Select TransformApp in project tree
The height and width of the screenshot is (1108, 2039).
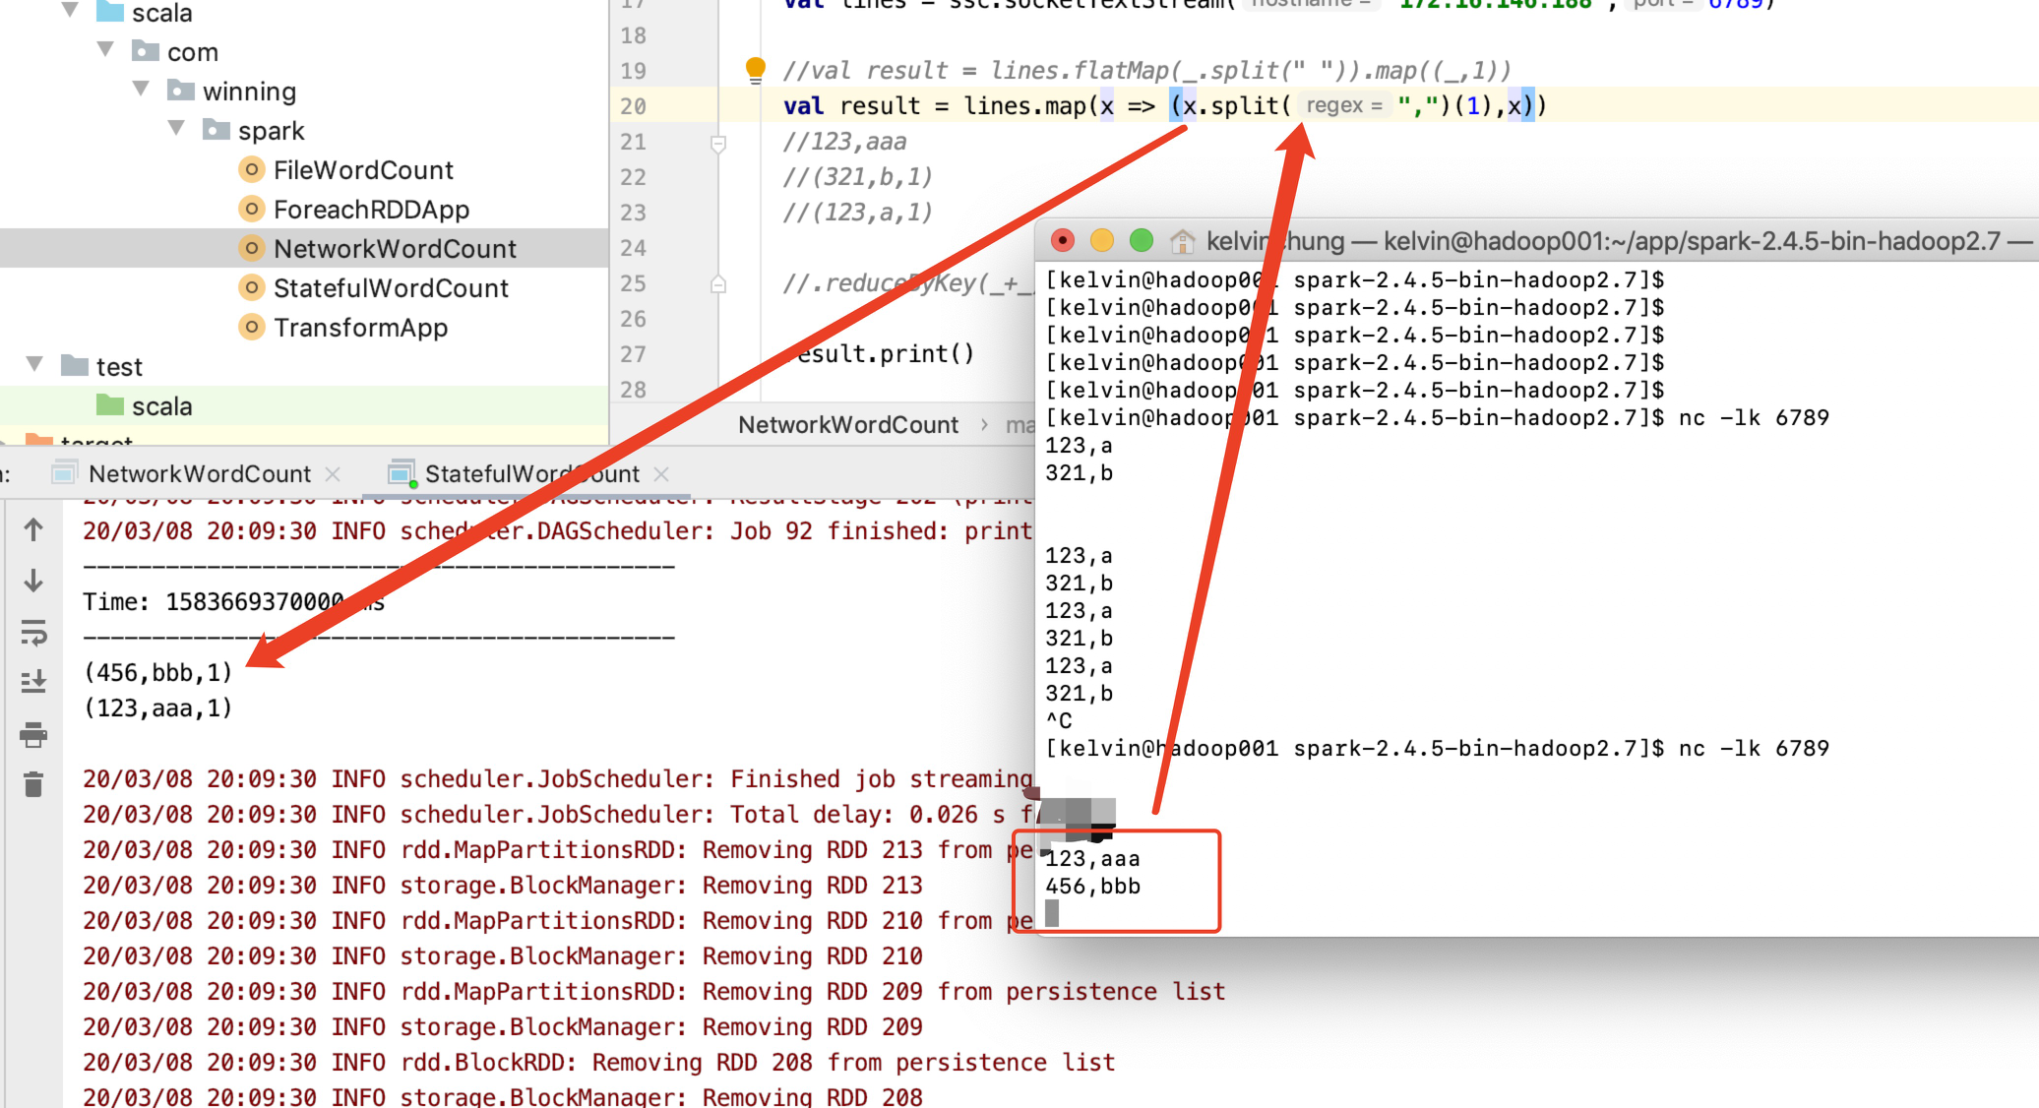tap(360, 328)
